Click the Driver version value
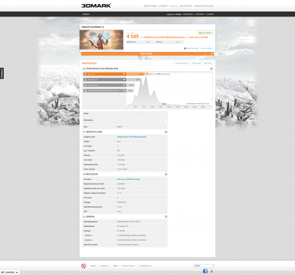Image resolution: width=295 pixels, height=275 pixels. tap(122, 169)
